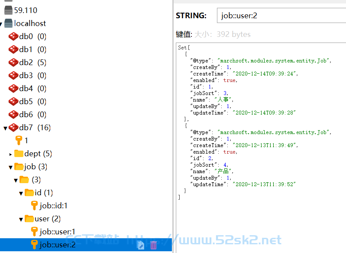Click the job (3) folder icon
Screen dimensions: 346x253
coord(19,167)
